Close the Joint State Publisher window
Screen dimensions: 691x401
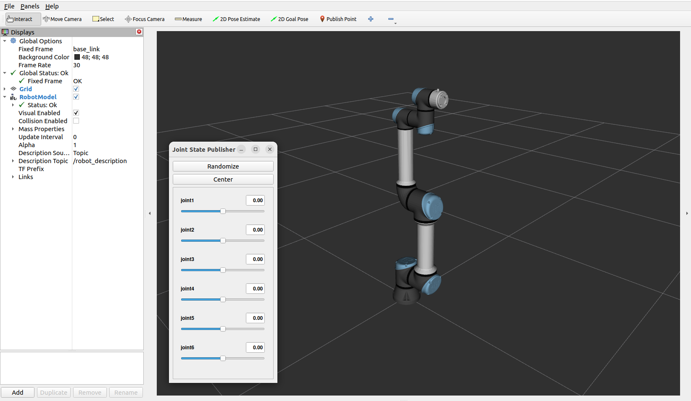click(x=270, y=149)
